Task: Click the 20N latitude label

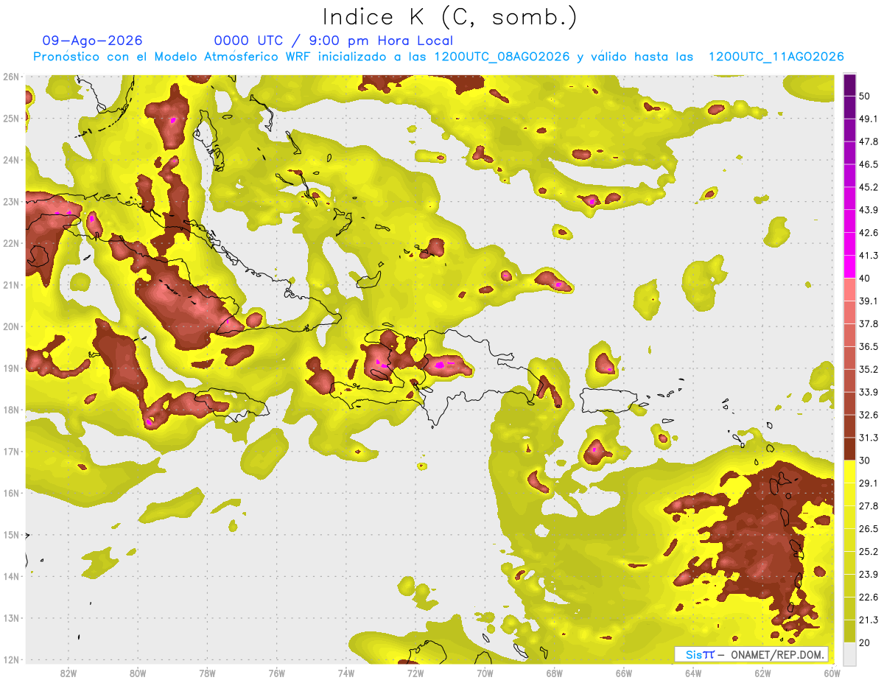Action: 11,326
